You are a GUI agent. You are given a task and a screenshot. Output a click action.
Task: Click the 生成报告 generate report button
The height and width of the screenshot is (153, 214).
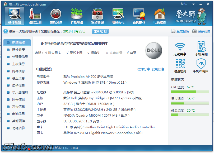pyautogui.click(x=180, y=31)
